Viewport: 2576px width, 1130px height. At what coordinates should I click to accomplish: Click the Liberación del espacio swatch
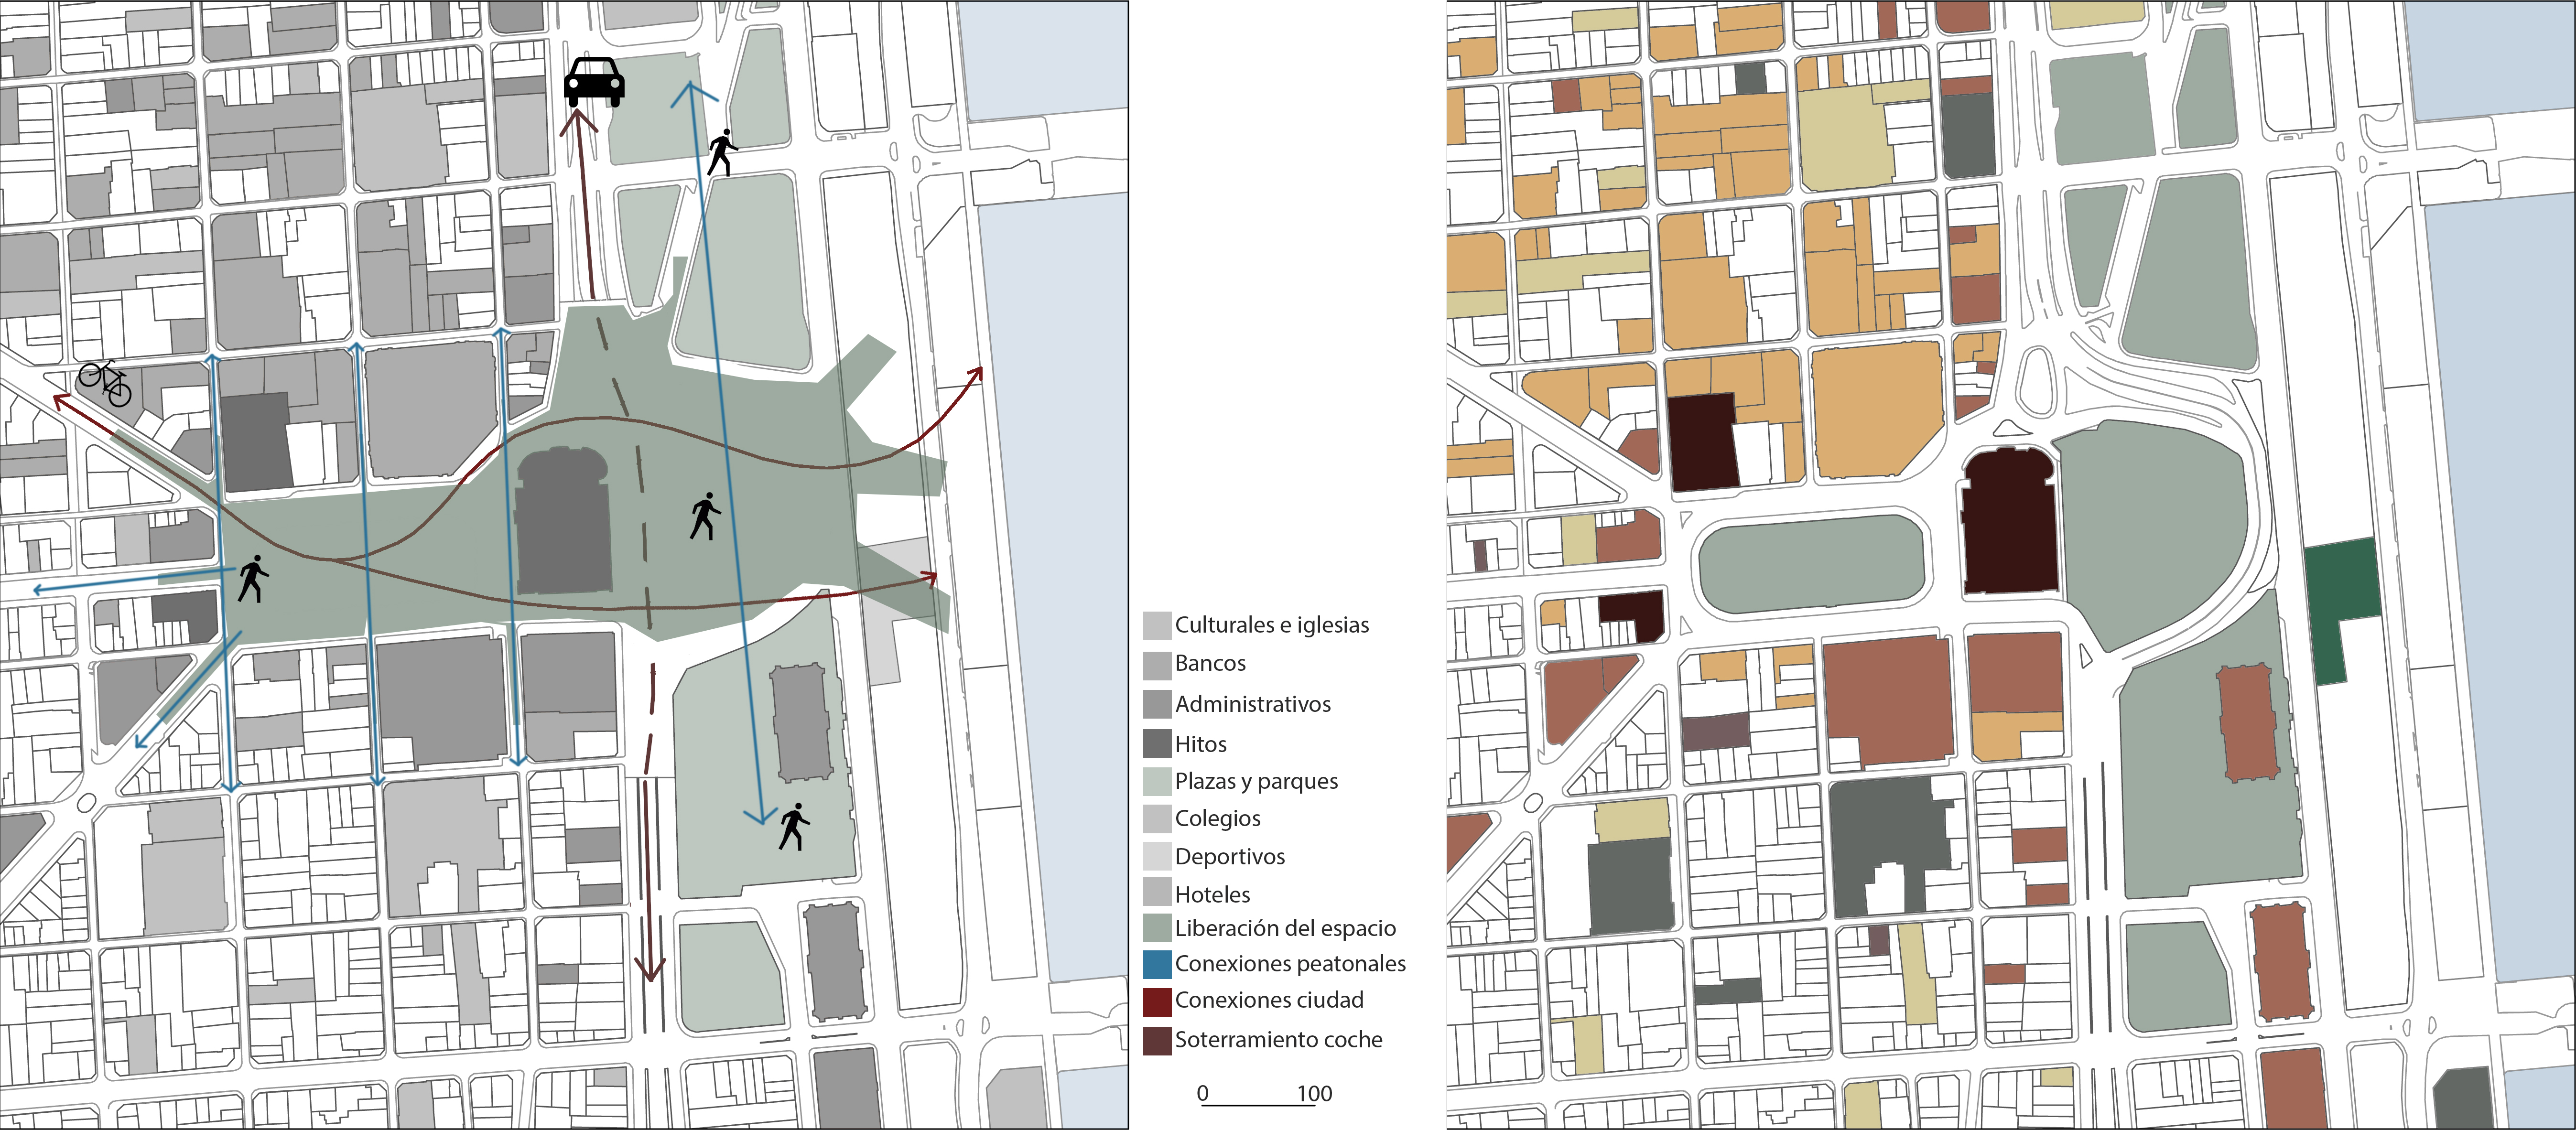[x=1156, y=928]
